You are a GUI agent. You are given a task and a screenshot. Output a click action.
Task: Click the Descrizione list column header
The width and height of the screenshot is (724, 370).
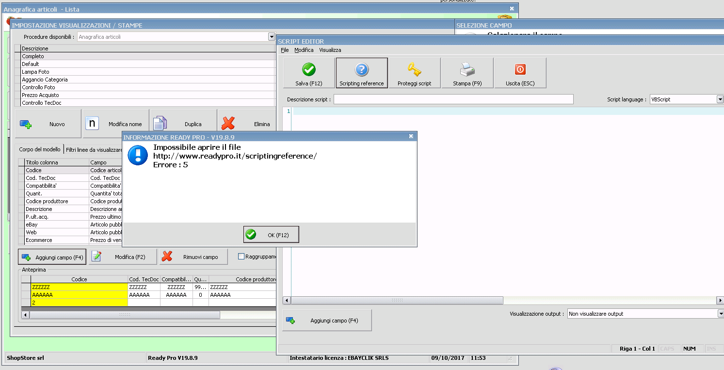point(148,48)
